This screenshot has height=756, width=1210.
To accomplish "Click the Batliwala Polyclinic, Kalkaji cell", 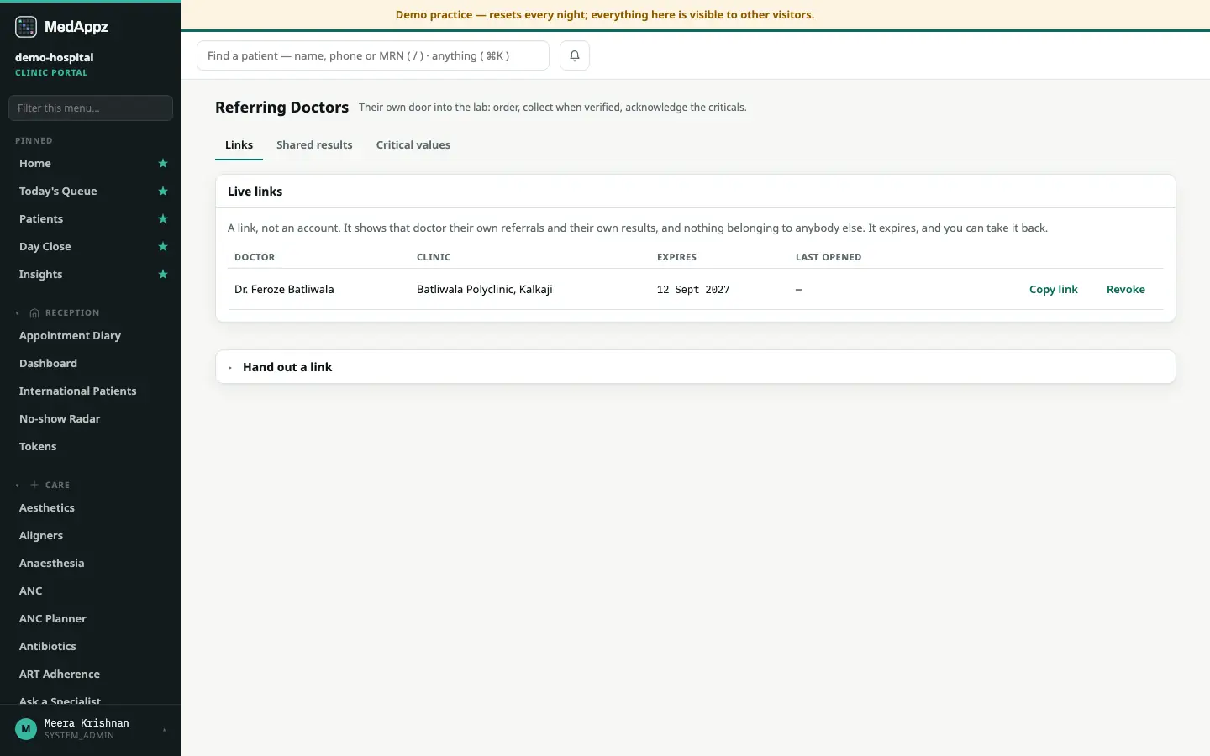I will click(x=485, y=289).
